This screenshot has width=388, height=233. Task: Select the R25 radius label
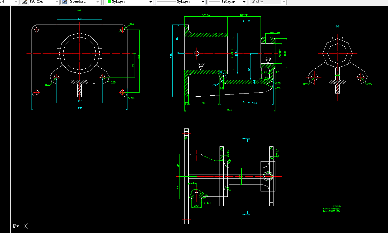[278, 88]
